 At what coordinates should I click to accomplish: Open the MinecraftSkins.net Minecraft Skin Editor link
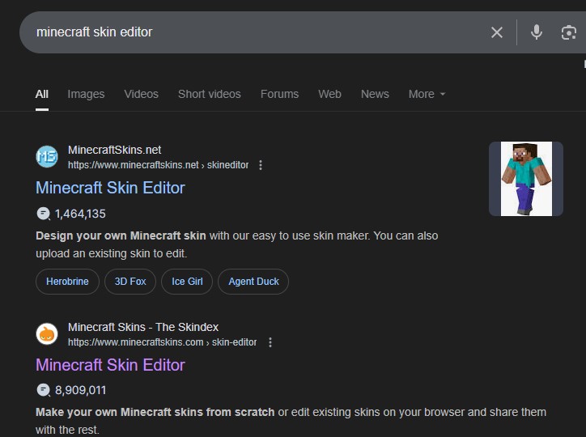tap(110, 188)
